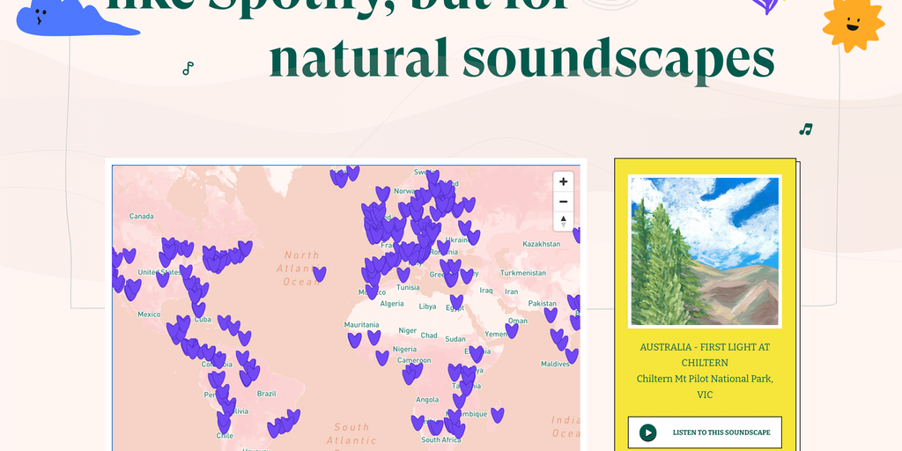Open the Chiltern landscape painting thumbnail

click(x=705, y=251)
